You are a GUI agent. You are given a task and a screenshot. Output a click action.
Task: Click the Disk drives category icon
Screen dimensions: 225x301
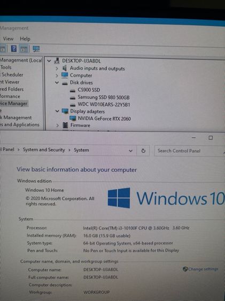click(x=65, y=83)
